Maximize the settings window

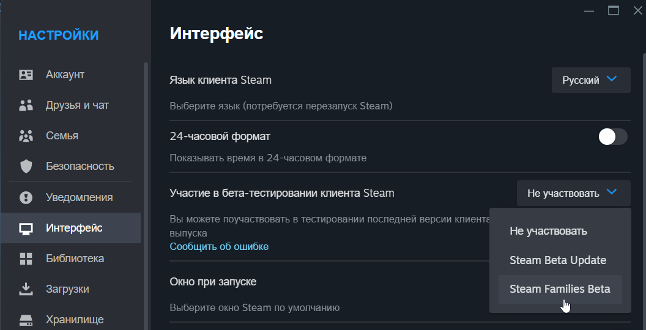pyautogui.click(x=614, y=10)
